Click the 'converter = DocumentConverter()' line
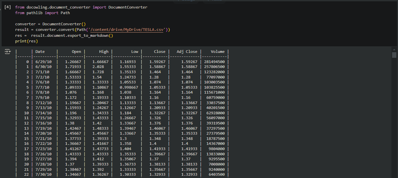This screenshot has width=398, height=178. coord(50,24)
